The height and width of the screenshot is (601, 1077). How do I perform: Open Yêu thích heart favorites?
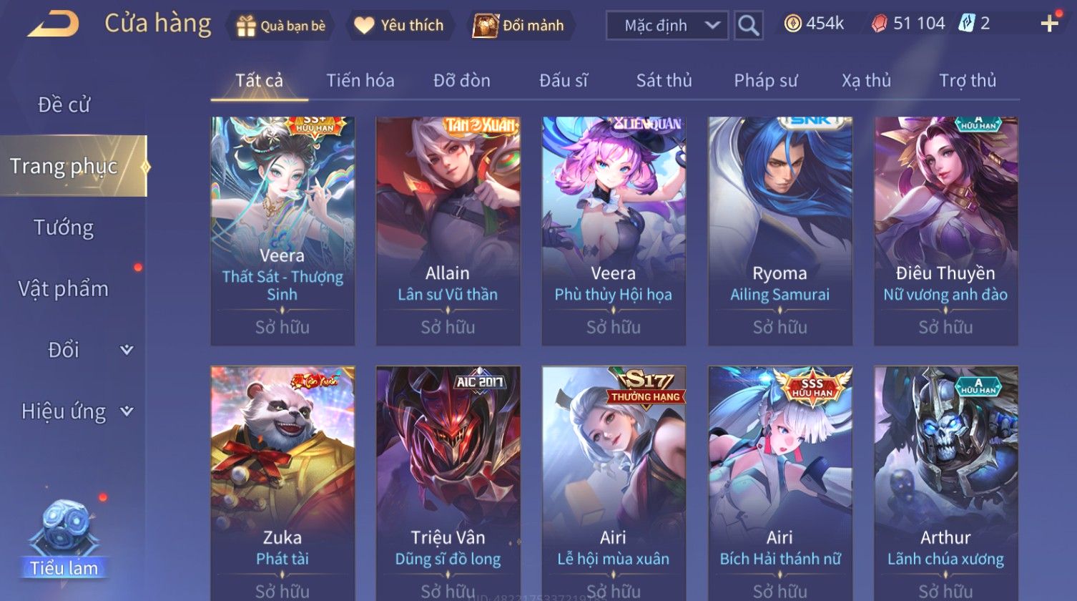364,26
